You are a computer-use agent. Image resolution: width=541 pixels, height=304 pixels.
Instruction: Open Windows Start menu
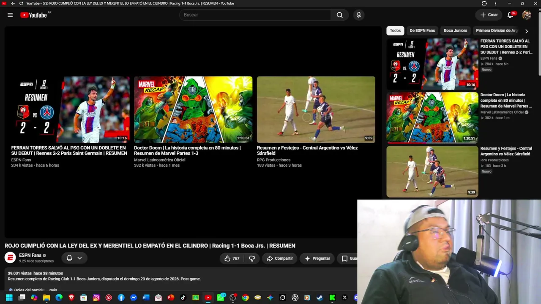click(x=9, y=298)
